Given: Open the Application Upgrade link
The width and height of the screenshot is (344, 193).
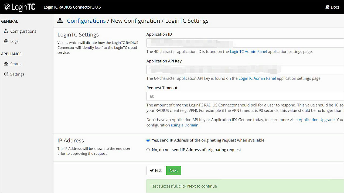Looking at the screenshot, I should click(x=316, y=120).
